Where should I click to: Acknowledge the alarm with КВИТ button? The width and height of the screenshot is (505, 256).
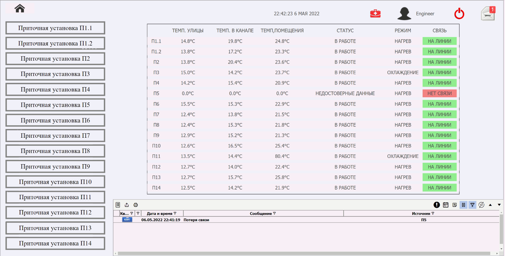coord(127,220)
